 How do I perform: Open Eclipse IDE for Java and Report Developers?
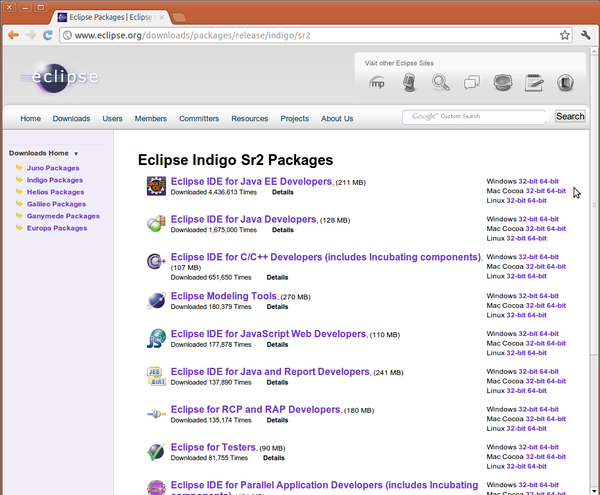[270, 372]
